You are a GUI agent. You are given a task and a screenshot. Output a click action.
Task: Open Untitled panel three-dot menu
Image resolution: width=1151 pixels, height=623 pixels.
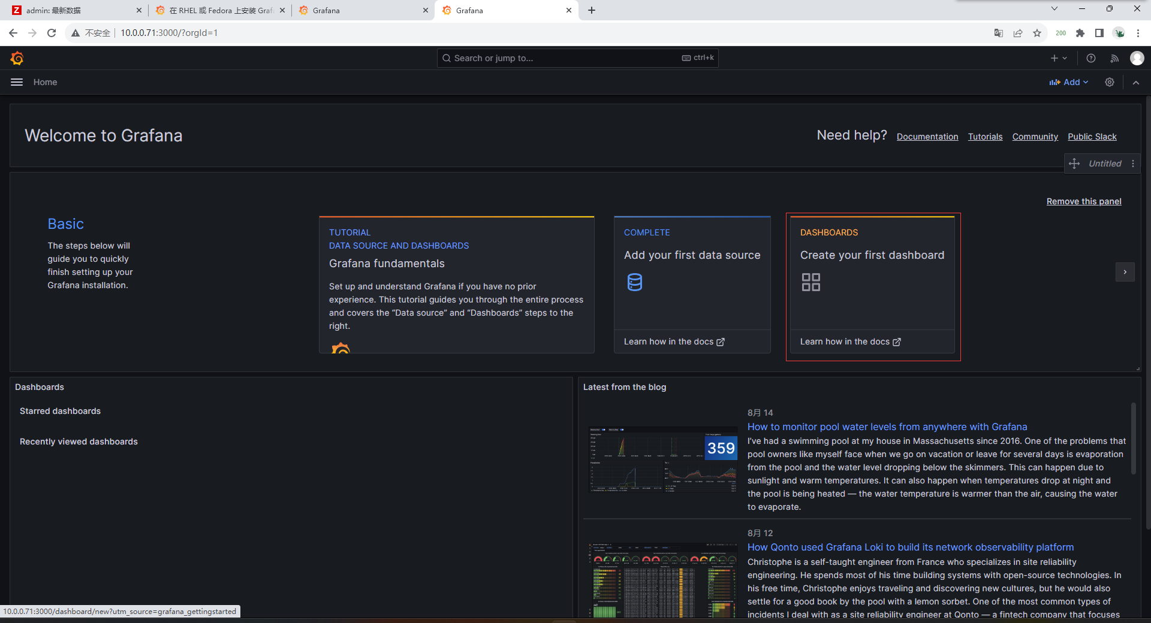click(x=1133, y=164)
